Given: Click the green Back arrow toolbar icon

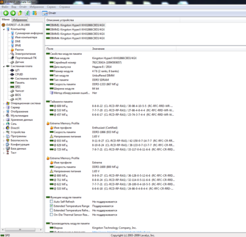Looking at the screenshot, I should click(6, 13).
